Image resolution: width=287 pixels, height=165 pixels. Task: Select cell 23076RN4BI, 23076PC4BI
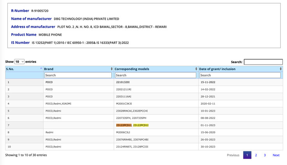pos(132,139)
